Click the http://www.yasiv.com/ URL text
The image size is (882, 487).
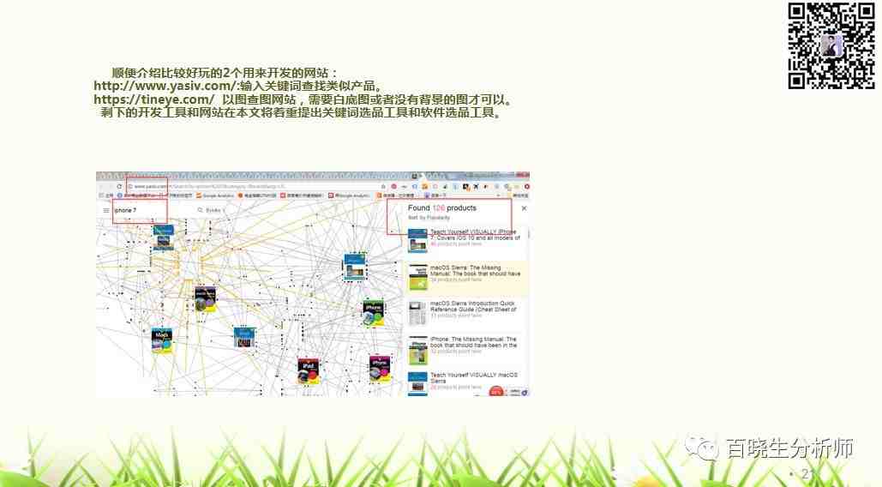pos(165,86)
